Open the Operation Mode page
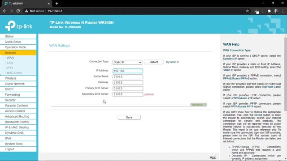The height and width of the screenshot is (161, 287). click(18, 47)
